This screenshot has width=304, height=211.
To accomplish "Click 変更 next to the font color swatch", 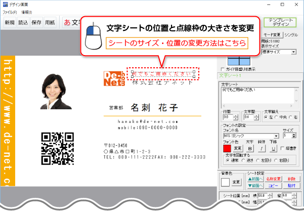I will tap(238, 148).
